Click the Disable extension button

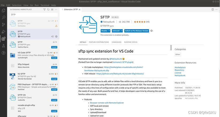104,31
